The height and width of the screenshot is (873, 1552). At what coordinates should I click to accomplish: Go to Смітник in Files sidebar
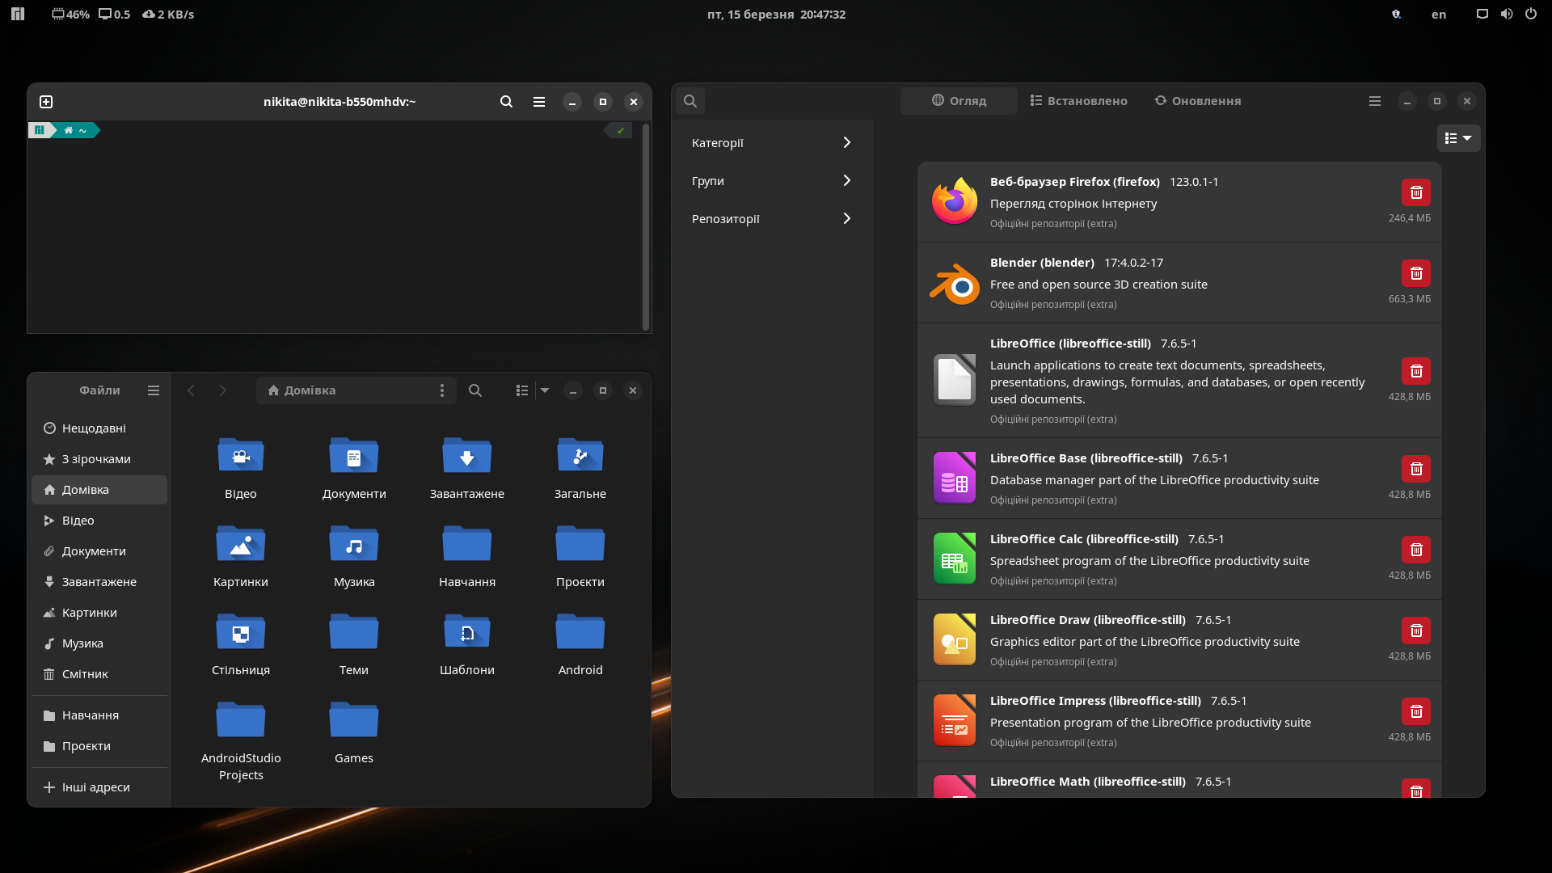85,674
